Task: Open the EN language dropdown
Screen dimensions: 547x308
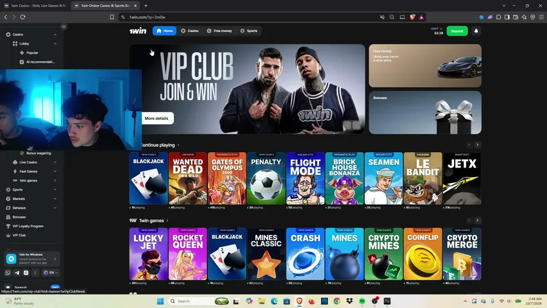Action: [x=51, y=273]
